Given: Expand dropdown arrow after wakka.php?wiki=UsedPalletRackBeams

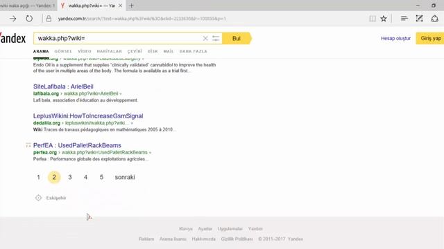Looking at the screenshot, I should coord(150,153).
